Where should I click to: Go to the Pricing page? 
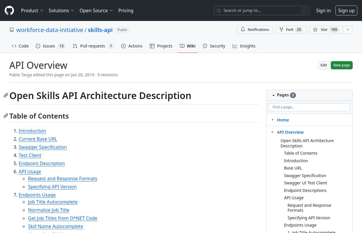click(126, 10)
